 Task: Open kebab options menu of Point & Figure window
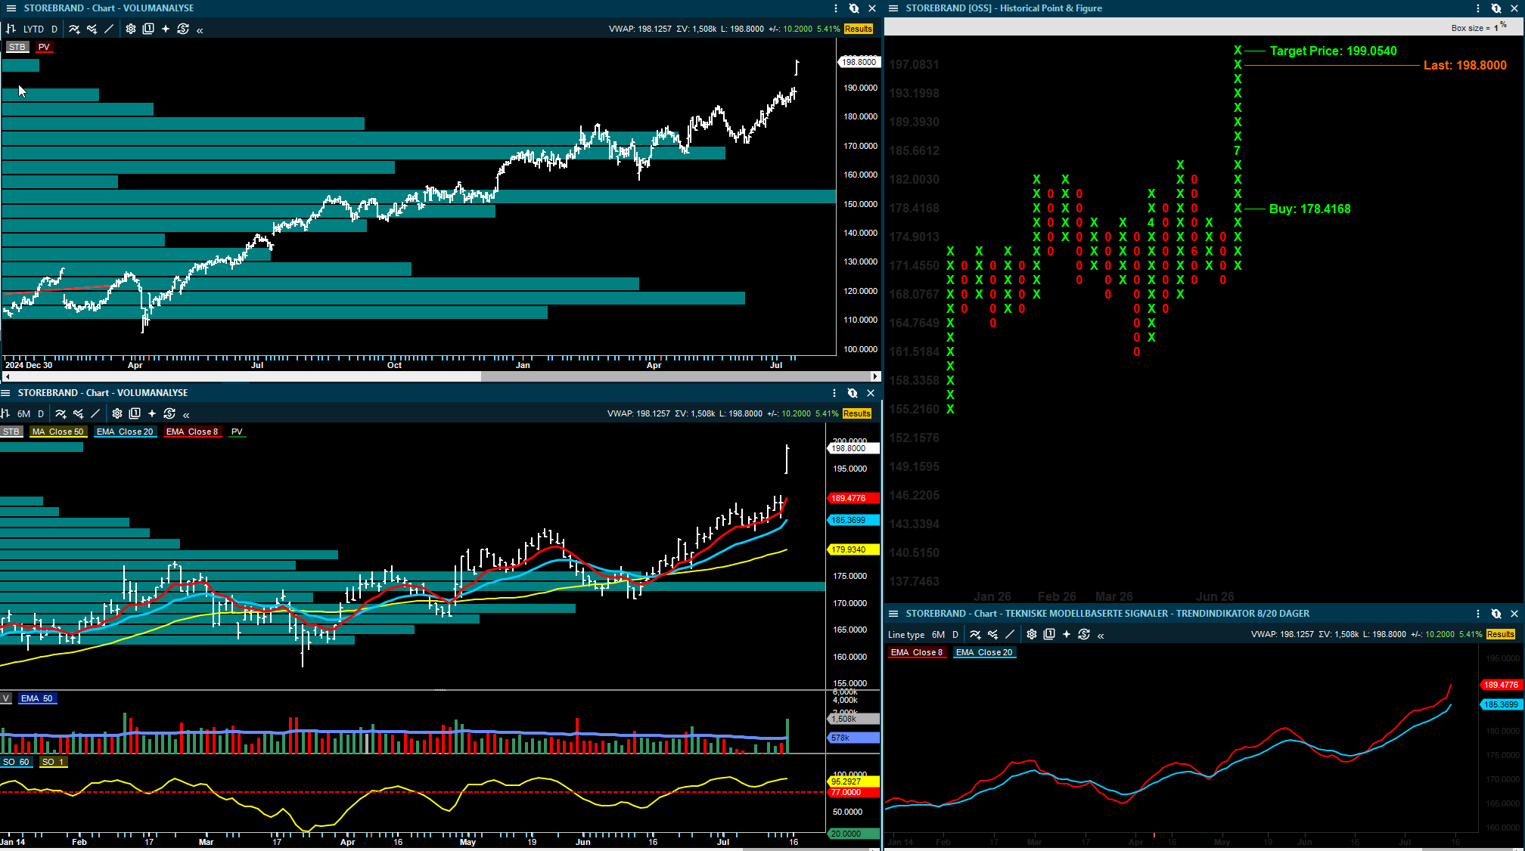(1478, 8)
